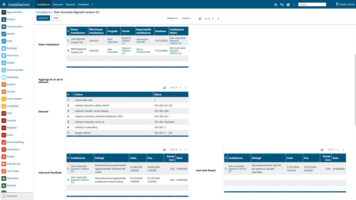Click the print icon in top bar

tap(288, 4)
